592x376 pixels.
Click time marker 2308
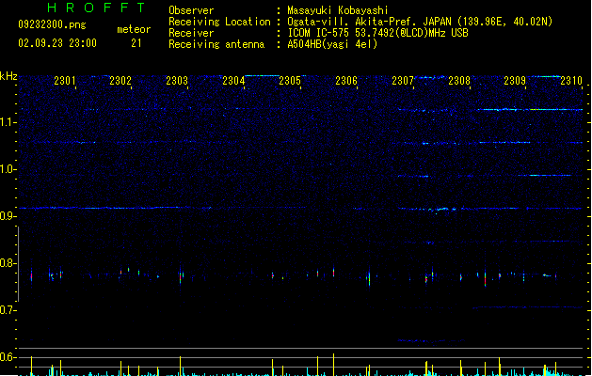click(458, 81)
